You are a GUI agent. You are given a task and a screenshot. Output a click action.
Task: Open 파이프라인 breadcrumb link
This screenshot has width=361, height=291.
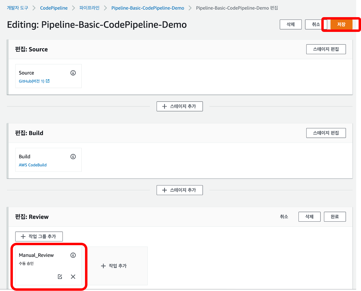89,8
